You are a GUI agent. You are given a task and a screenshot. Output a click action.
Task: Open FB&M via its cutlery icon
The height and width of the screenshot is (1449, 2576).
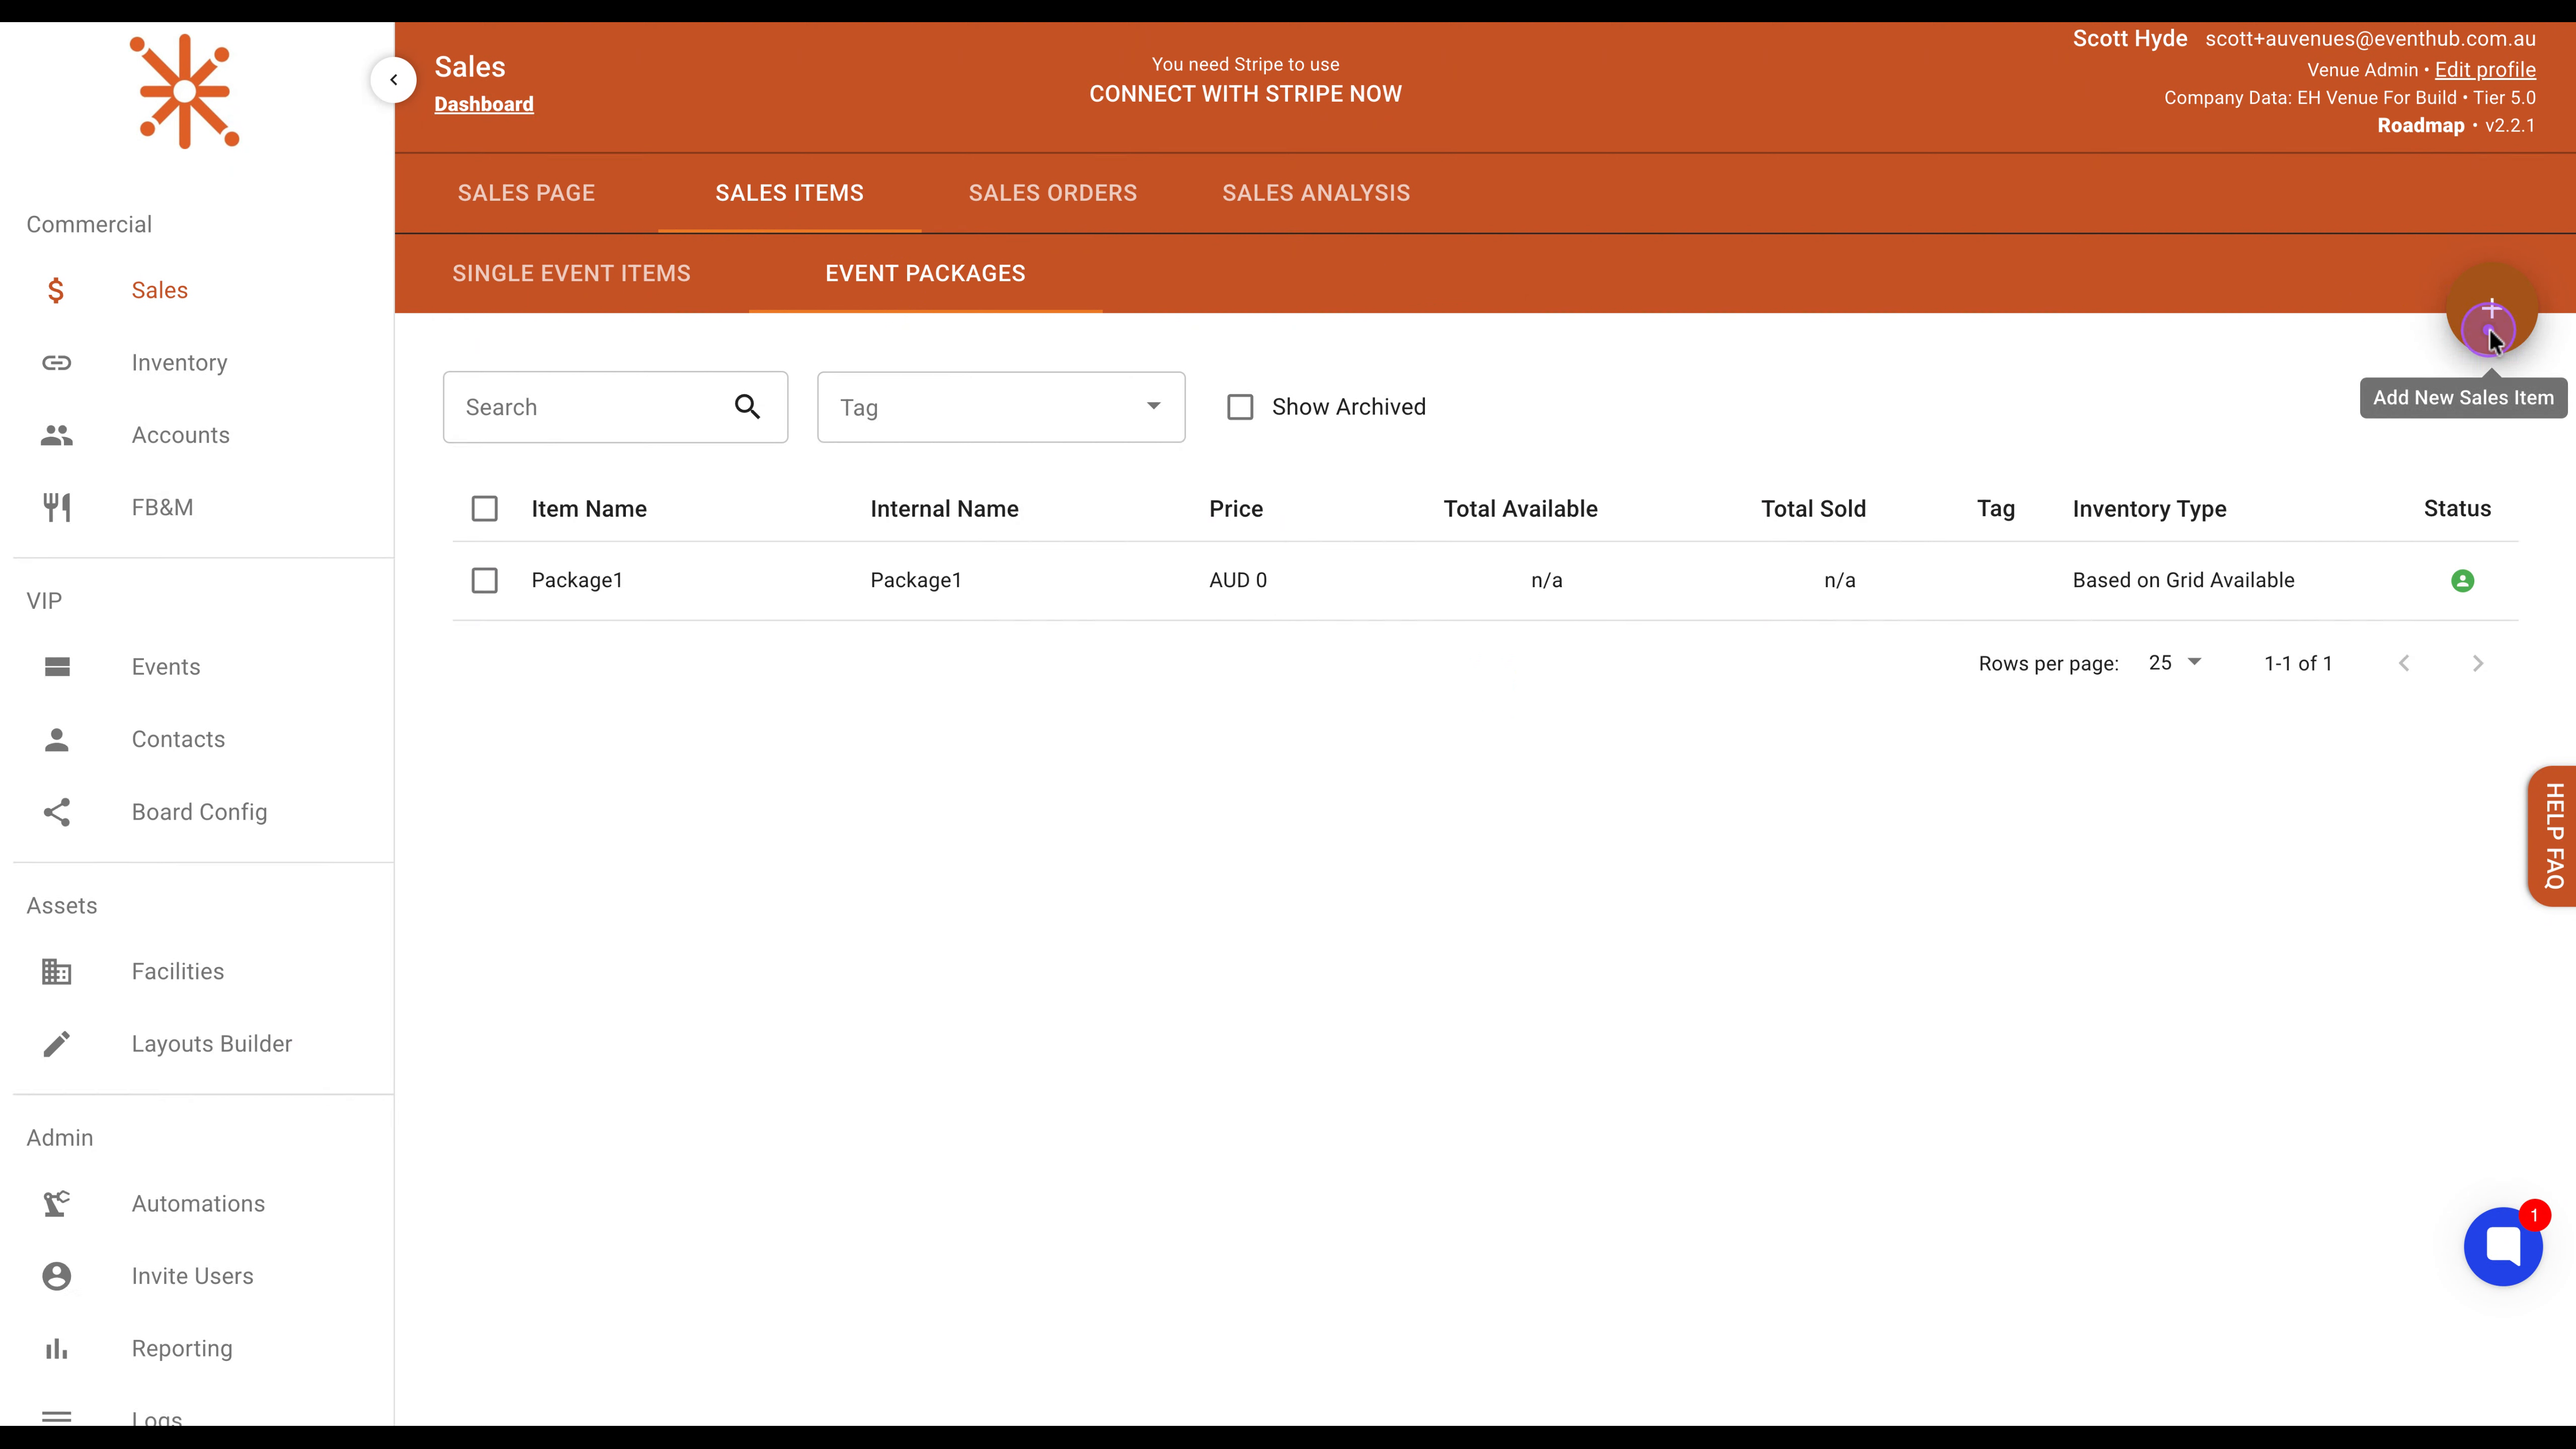(57, 508)
